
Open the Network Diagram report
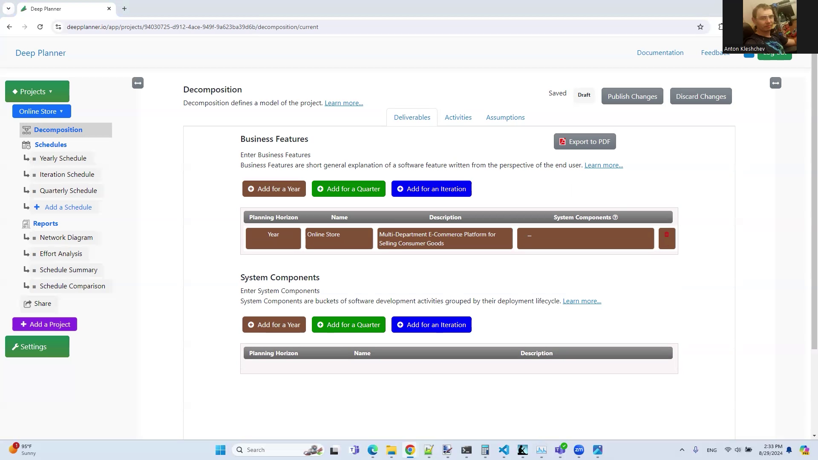[66, 238]
